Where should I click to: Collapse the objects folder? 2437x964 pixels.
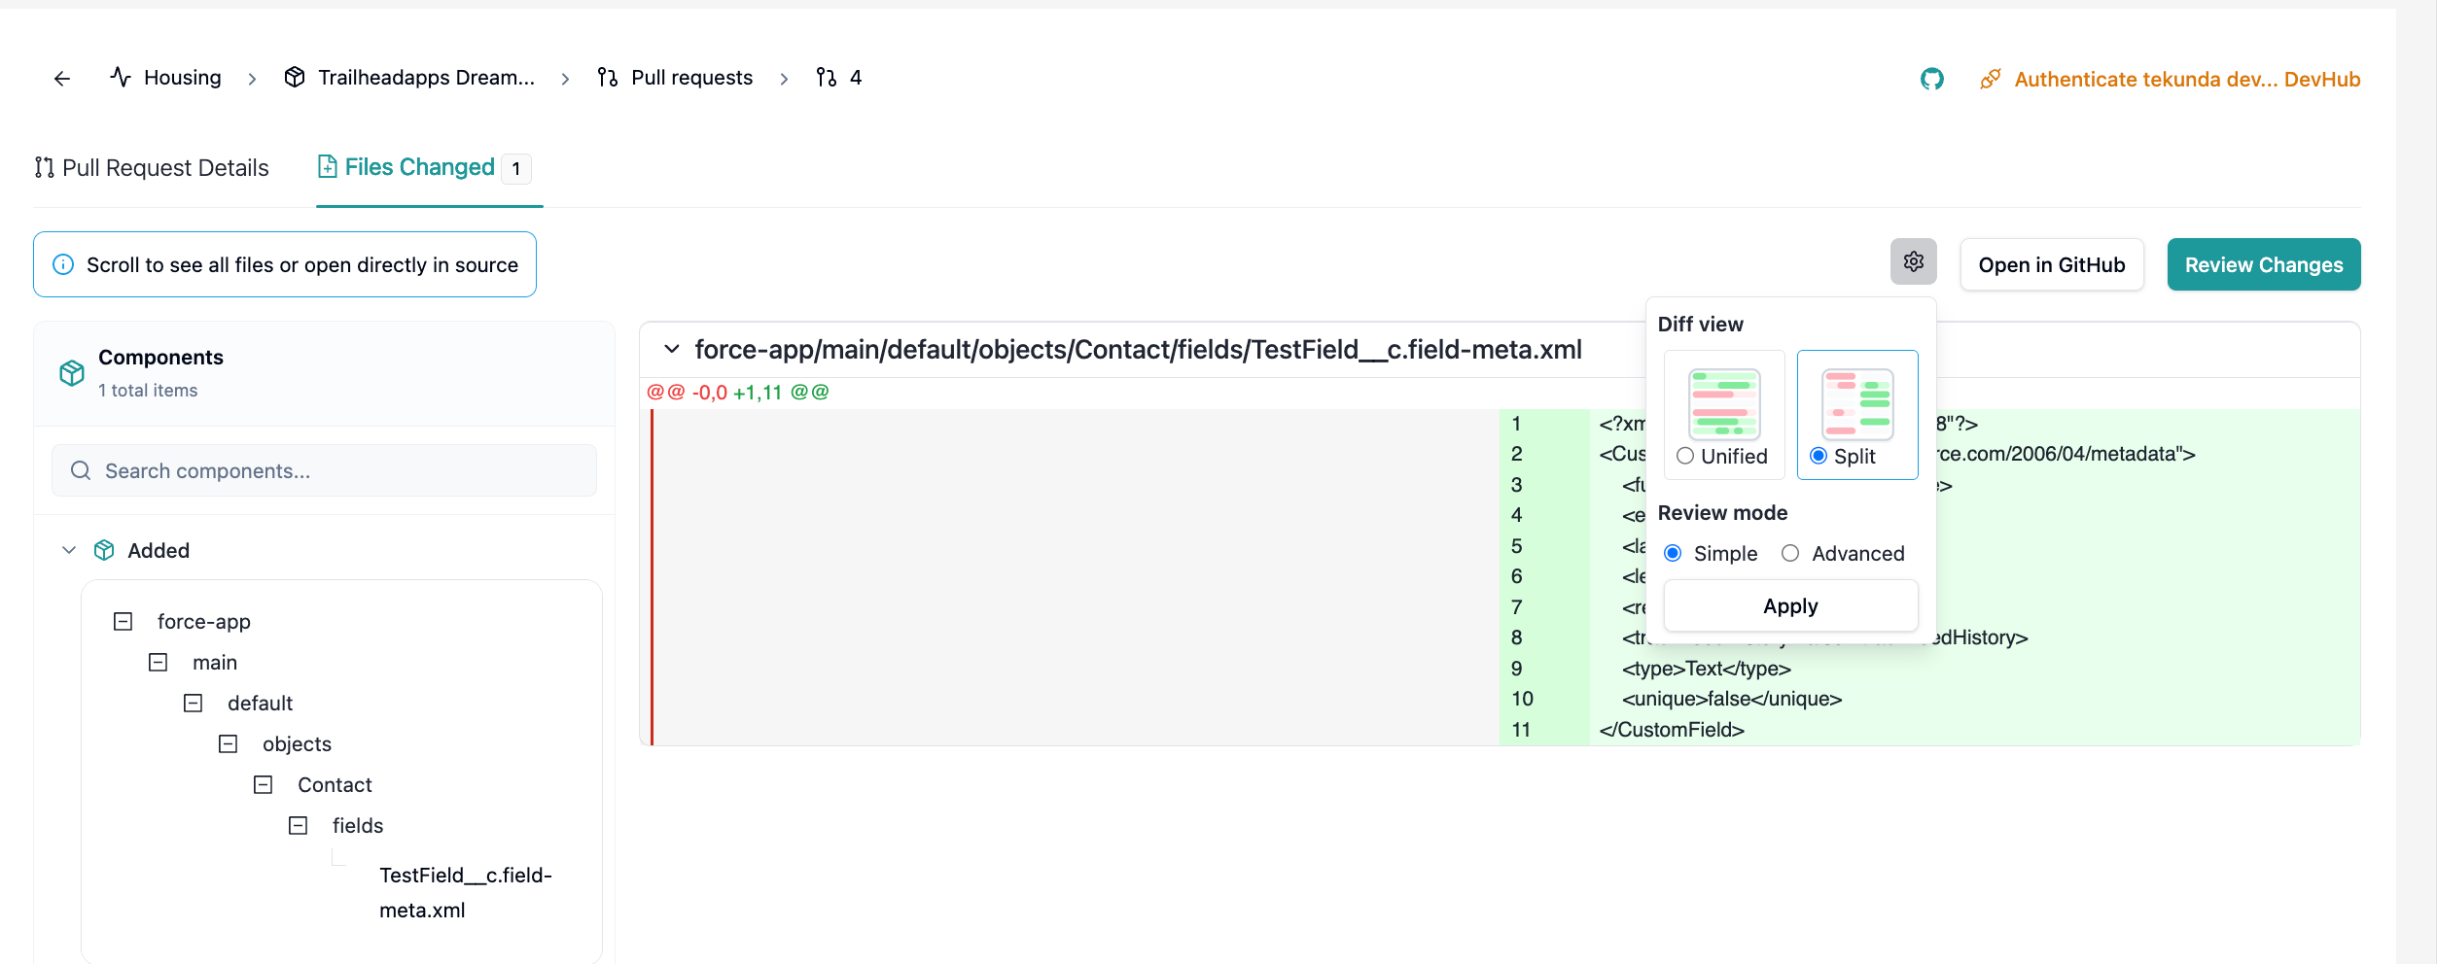coord(228,743)
